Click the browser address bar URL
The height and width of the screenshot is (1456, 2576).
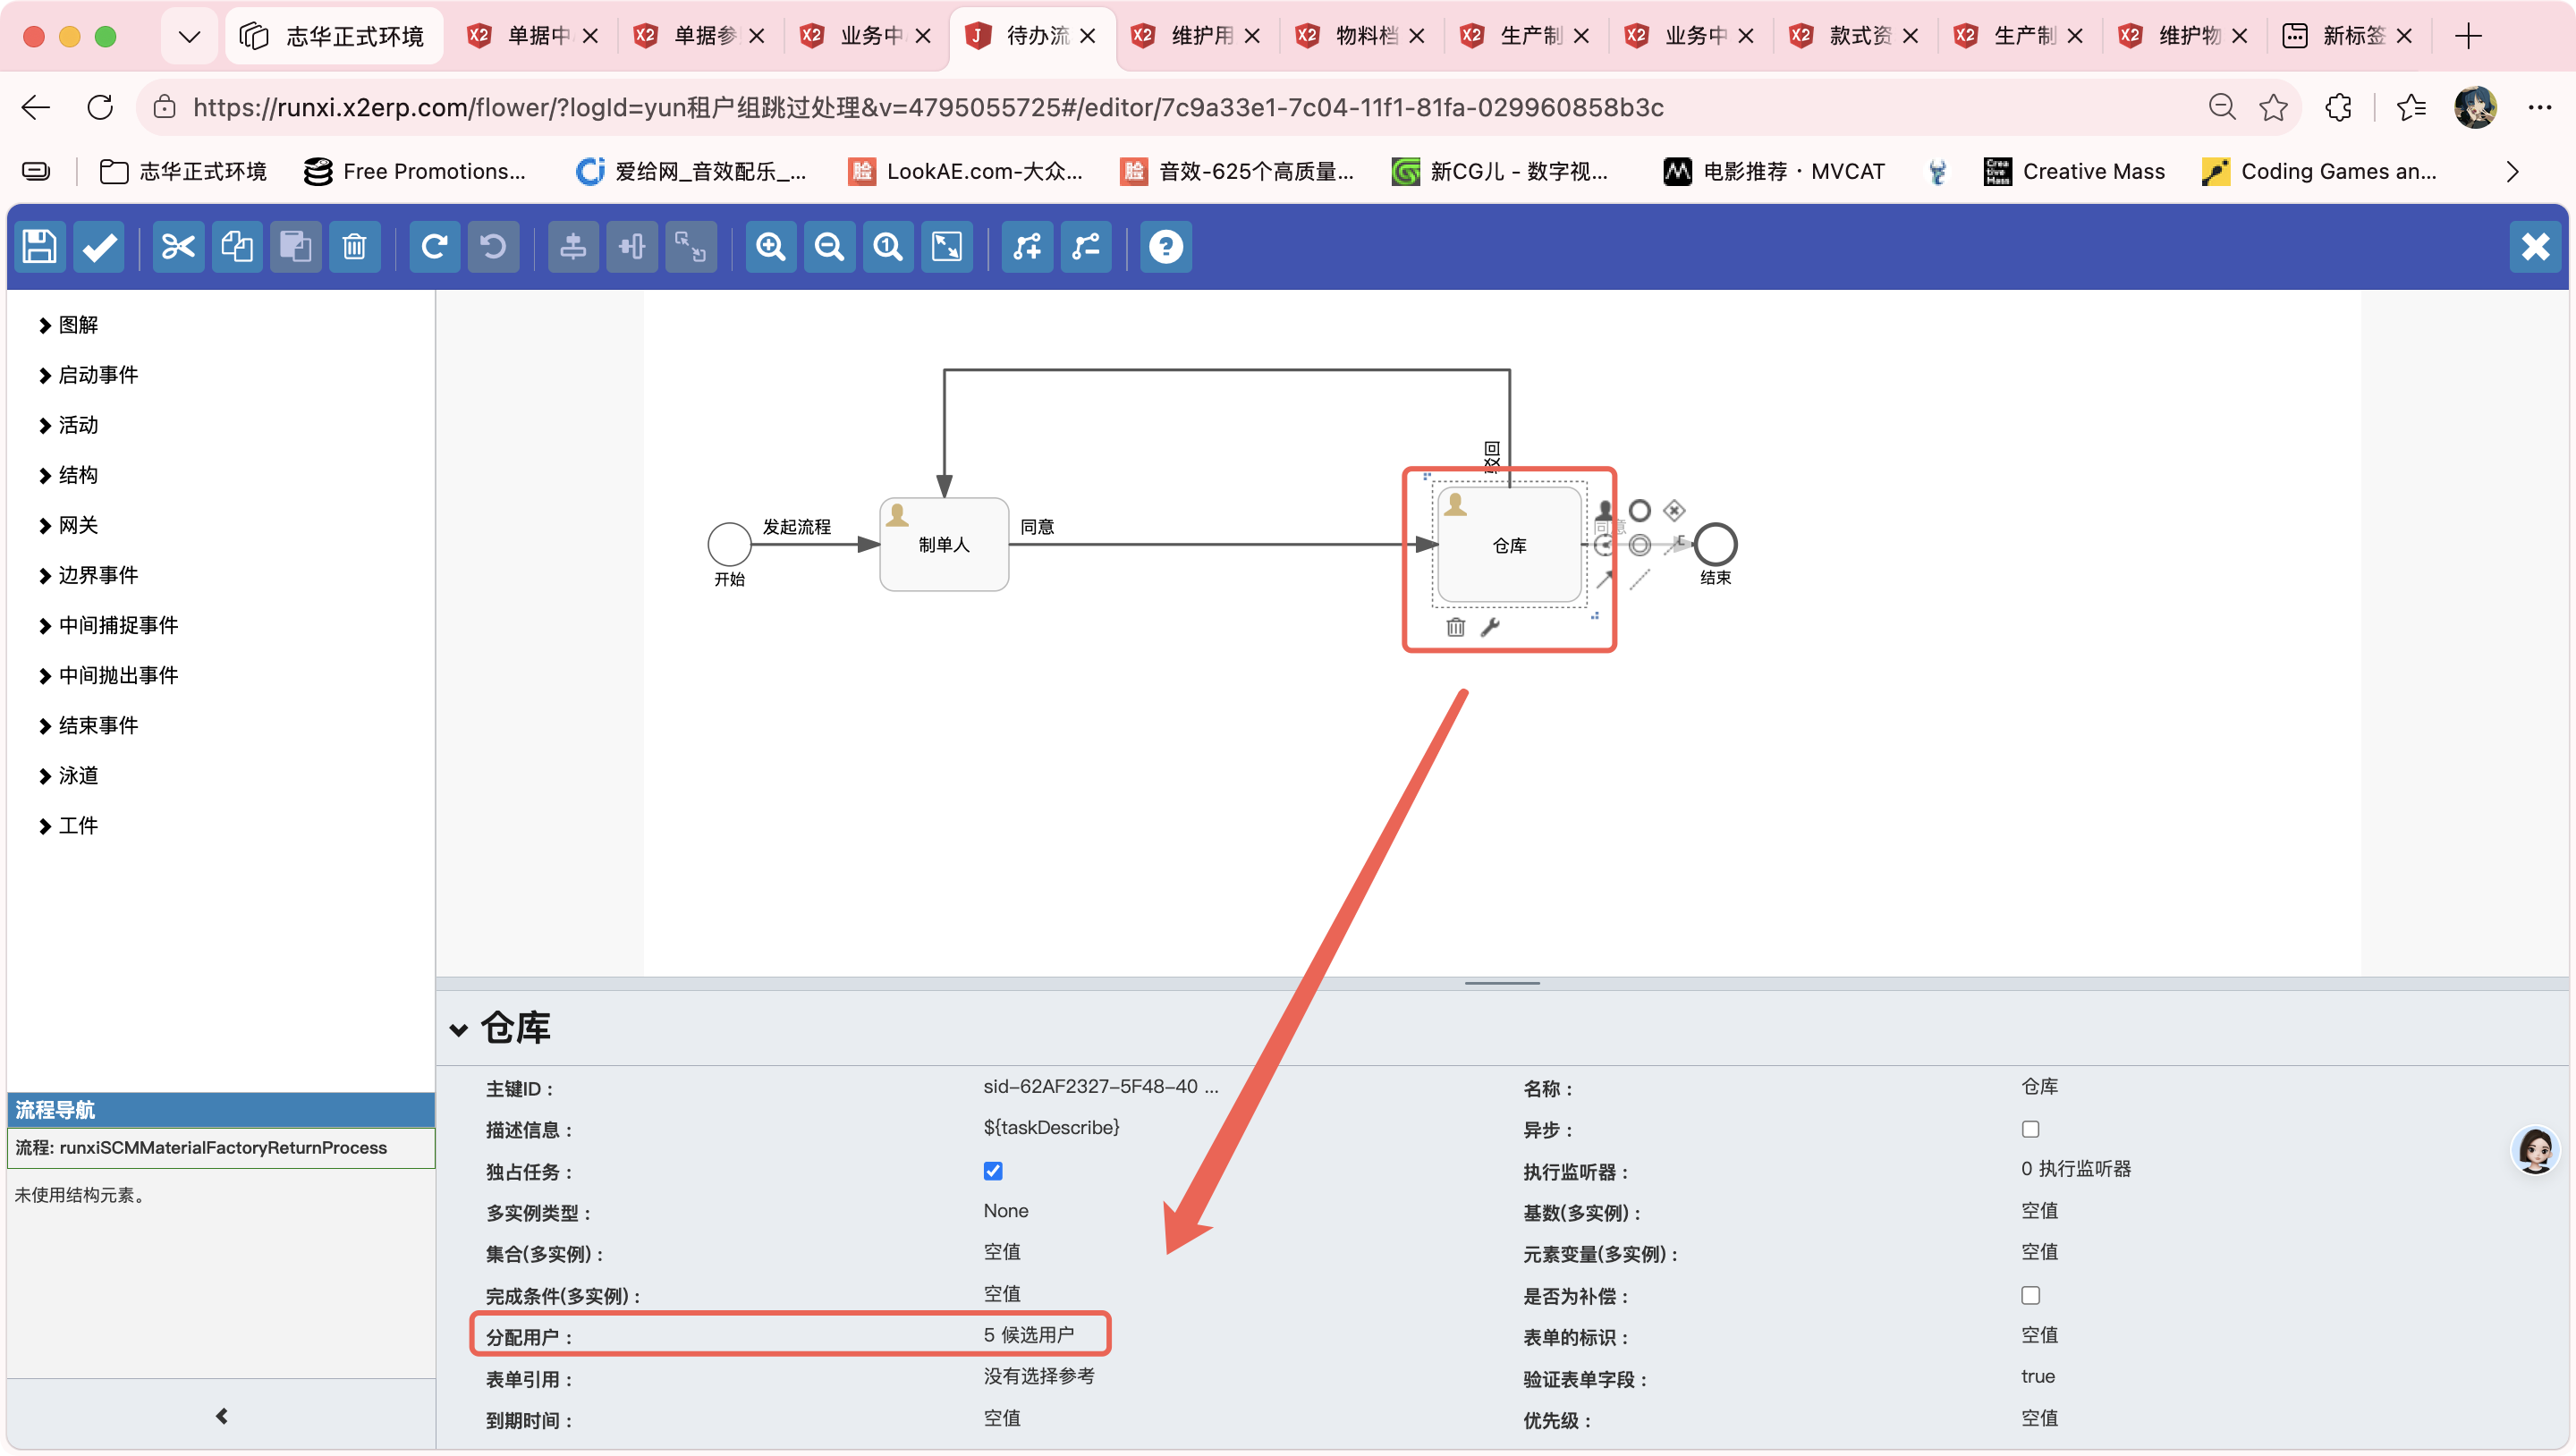928,107
